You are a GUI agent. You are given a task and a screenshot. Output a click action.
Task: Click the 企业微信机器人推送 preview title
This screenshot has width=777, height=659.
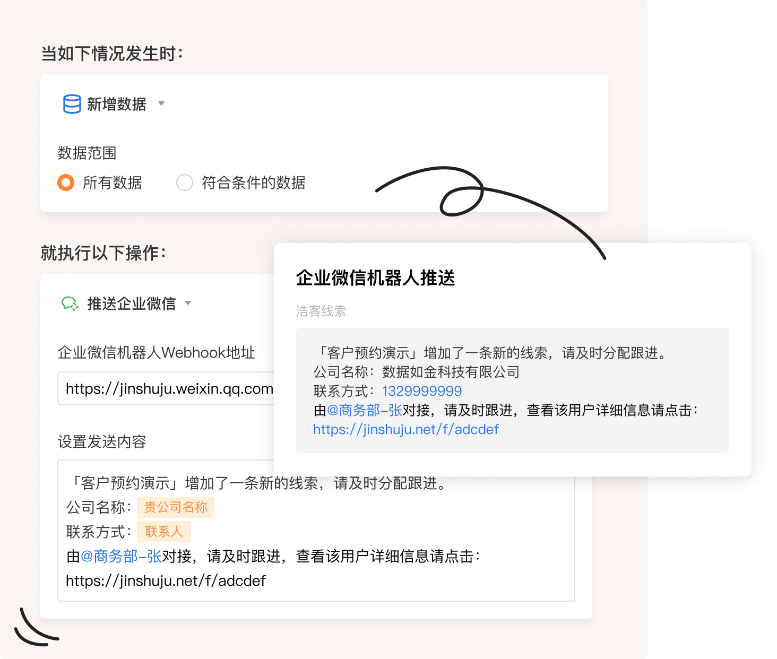(376, 278)
